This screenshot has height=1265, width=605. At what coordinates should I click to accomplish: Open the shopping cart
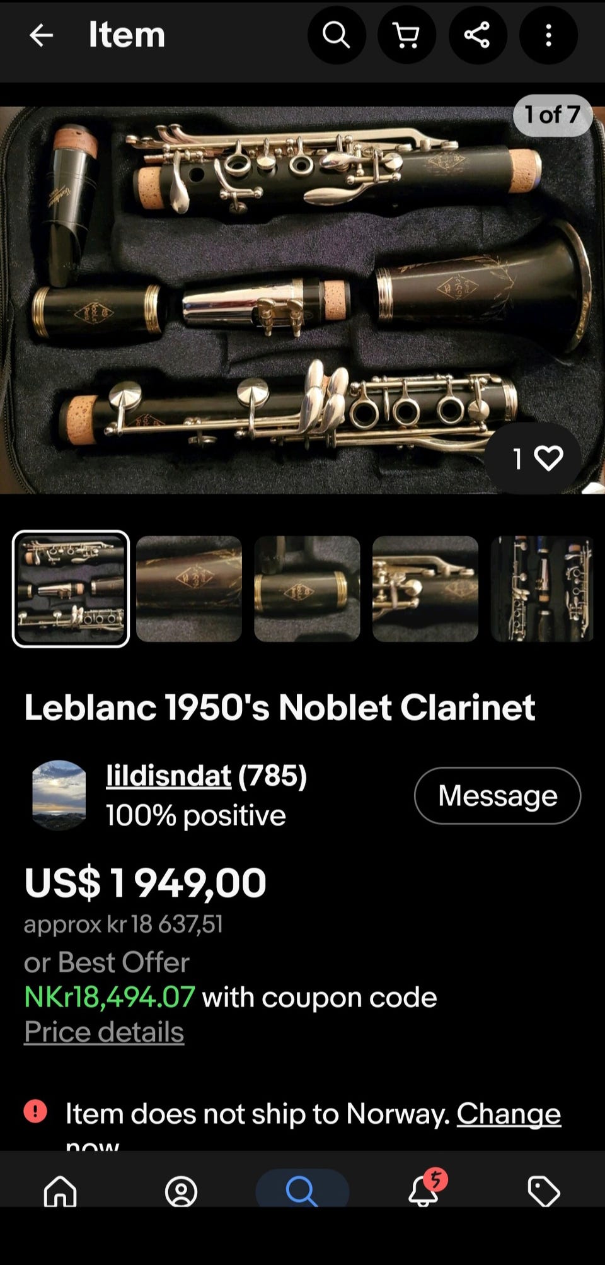[x=406, y=35]
